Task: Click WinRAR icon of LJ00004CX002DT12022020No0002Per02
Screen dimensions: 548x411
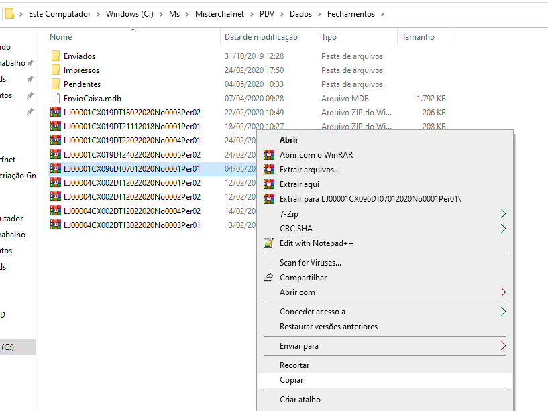Action: click(56, 196)
